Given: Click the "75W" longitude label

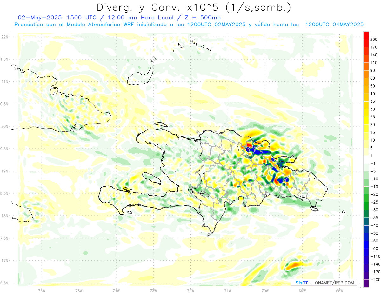Looking at the screenshot, I should (79, 291).
